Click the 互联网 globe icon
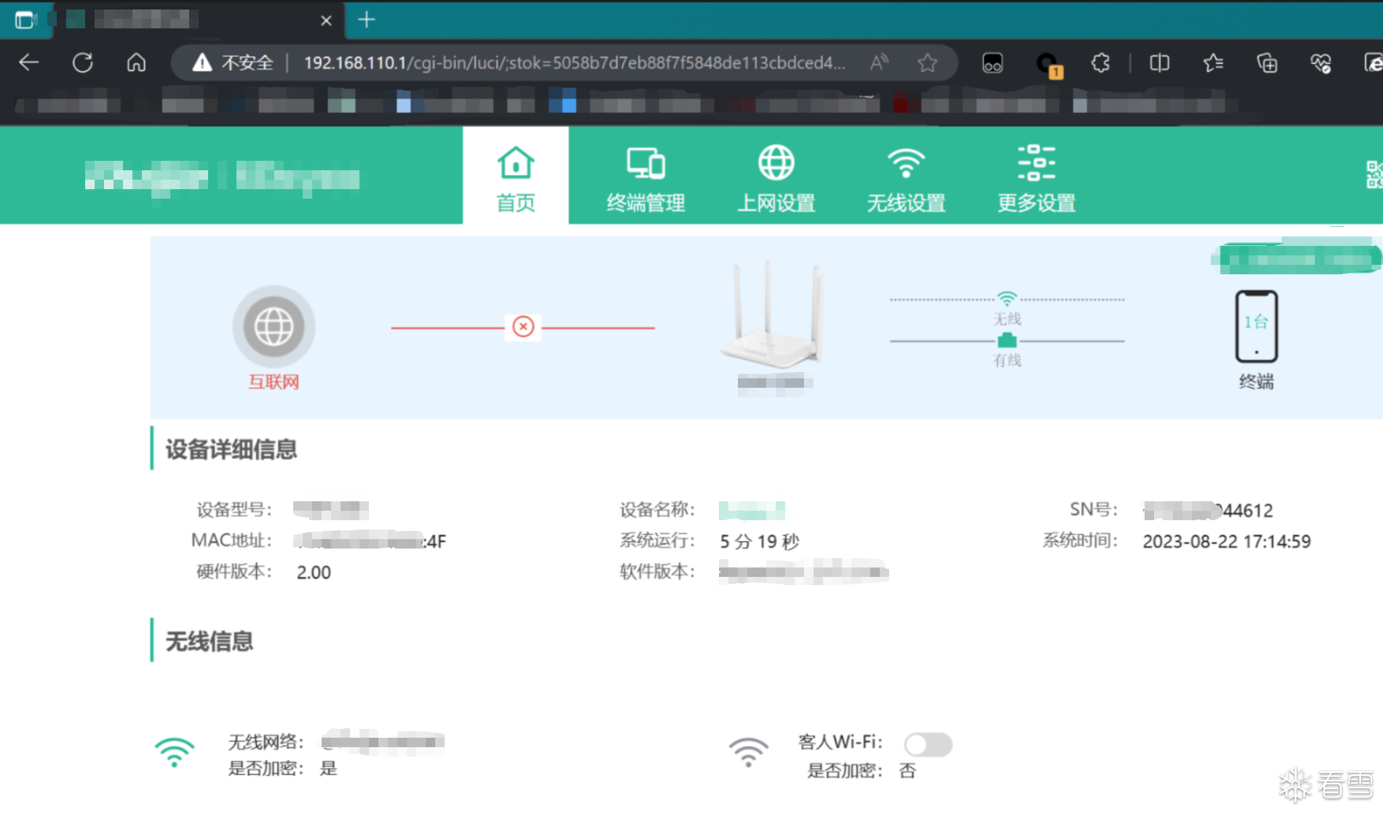Screen dimensions: 1383x814 (x=274, y=327)
